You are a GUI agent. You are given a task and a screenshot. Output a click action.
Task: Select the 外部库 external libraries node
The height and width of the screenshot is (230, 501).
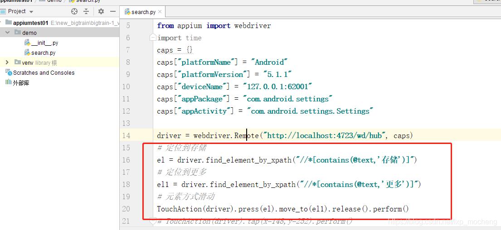(21, 83)
